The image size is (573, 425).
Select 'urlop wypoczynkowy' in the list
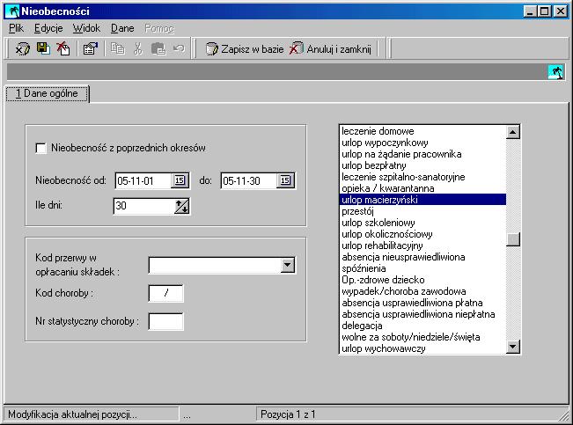(x=422, y=143)
